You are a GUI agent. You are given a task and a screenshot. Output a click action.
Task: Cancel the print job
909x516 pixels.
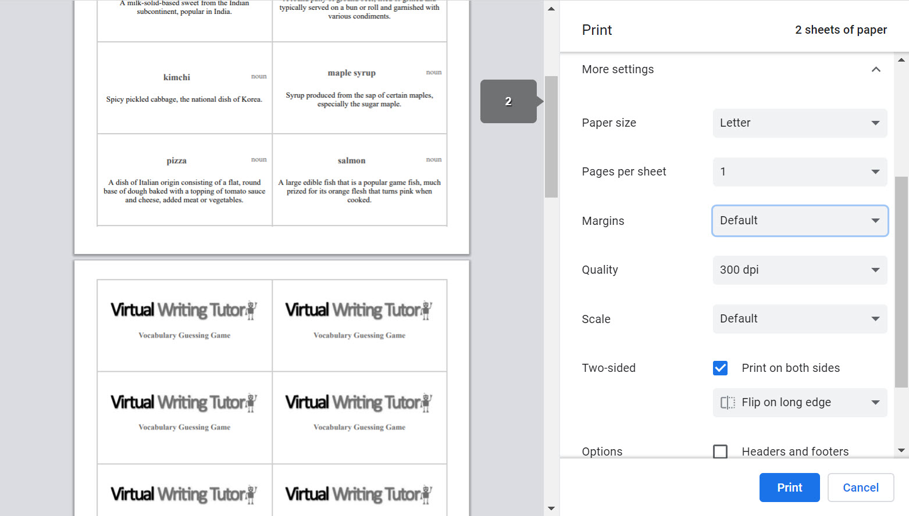861,488
